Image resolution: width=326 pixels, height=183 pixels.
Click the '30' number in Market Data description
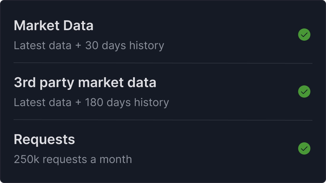(x=92, y=45)
